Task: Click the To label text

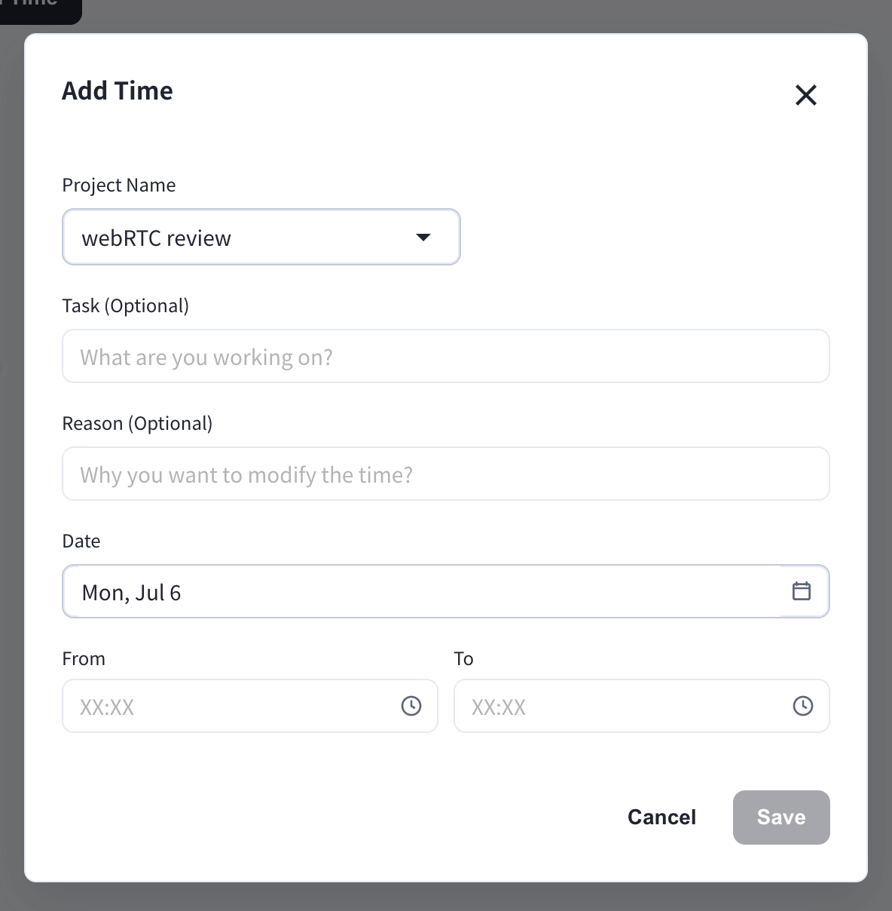Action: 463,658
